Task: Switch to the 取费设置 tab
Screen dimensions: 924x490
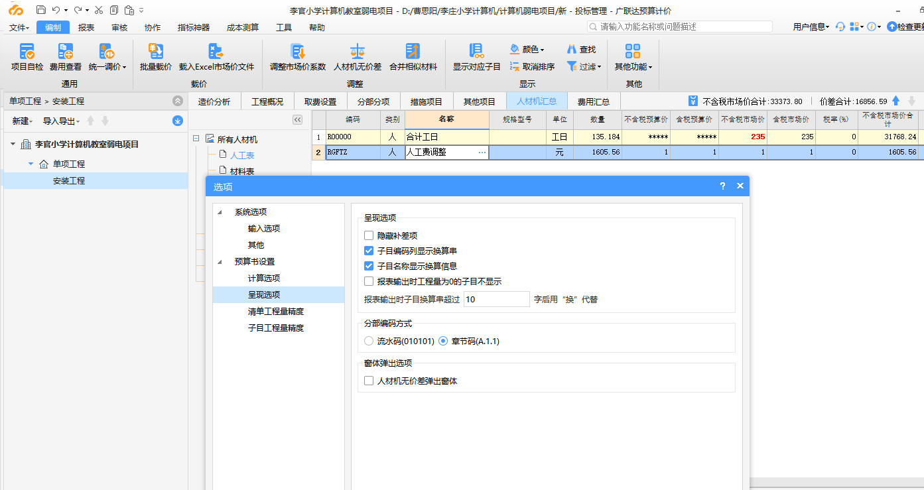Action: point(320,101)
